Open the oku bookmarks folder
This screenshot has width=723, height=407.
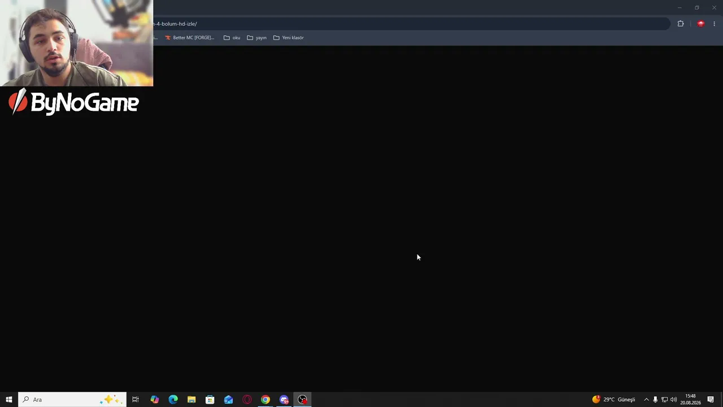point(232,37)
